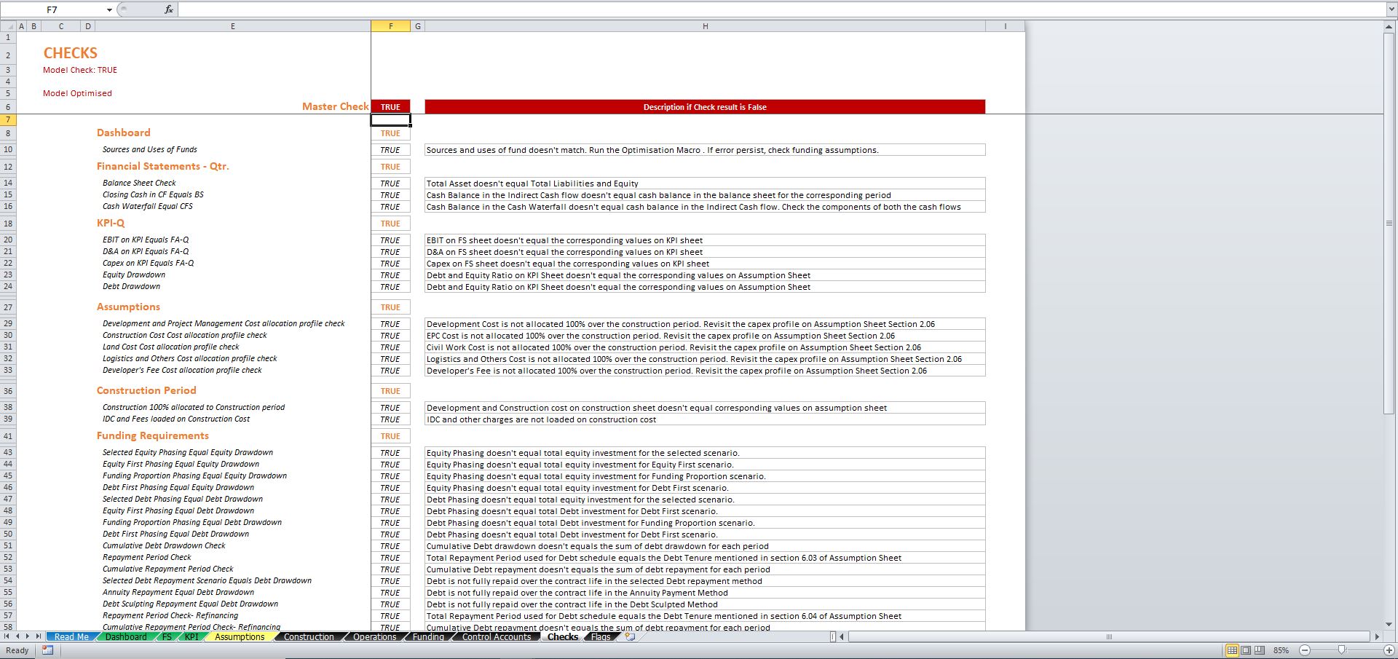Click 'Balance Sheet Check' cell
Image resolution: width=1398 pixels, height=659 pixels.
click(x=139, y=183)
